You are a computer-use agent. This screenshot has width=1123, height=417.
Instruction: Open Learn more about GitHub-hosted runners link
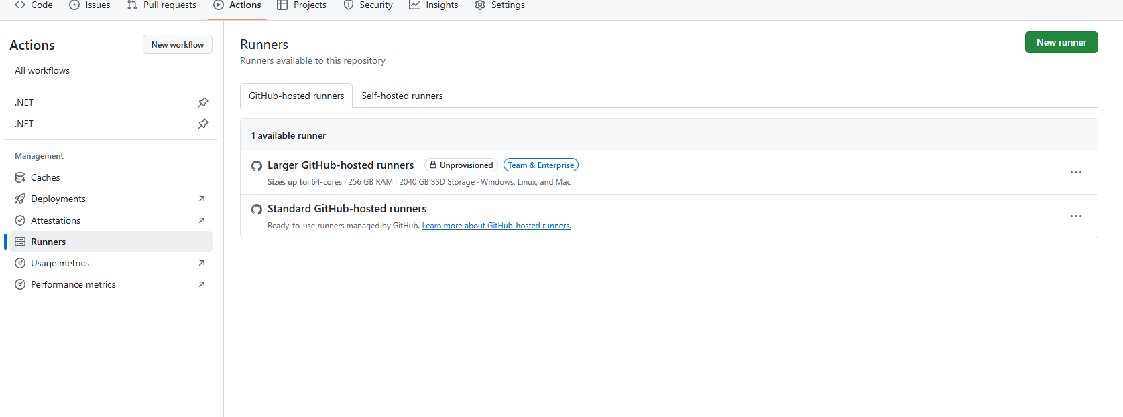[x=496, y=226]
